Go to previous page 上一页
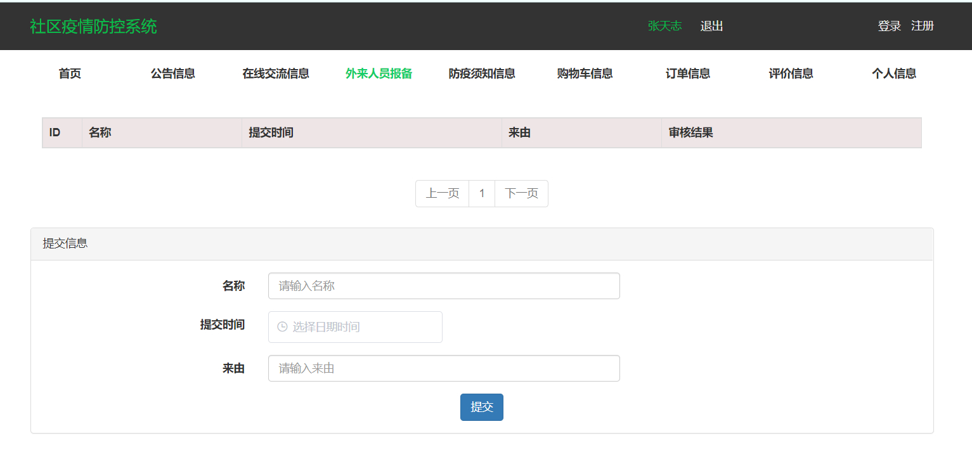972x457 pixels. point(442,193)
